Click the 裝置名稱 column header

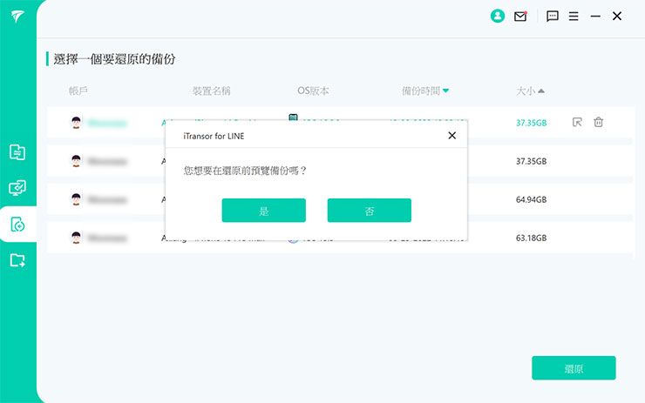pos(212,91)
